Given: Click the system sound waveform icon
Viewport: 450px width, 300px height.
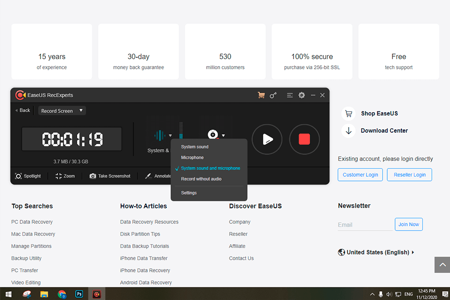Looking at the screenshot, I should [160, 135].
